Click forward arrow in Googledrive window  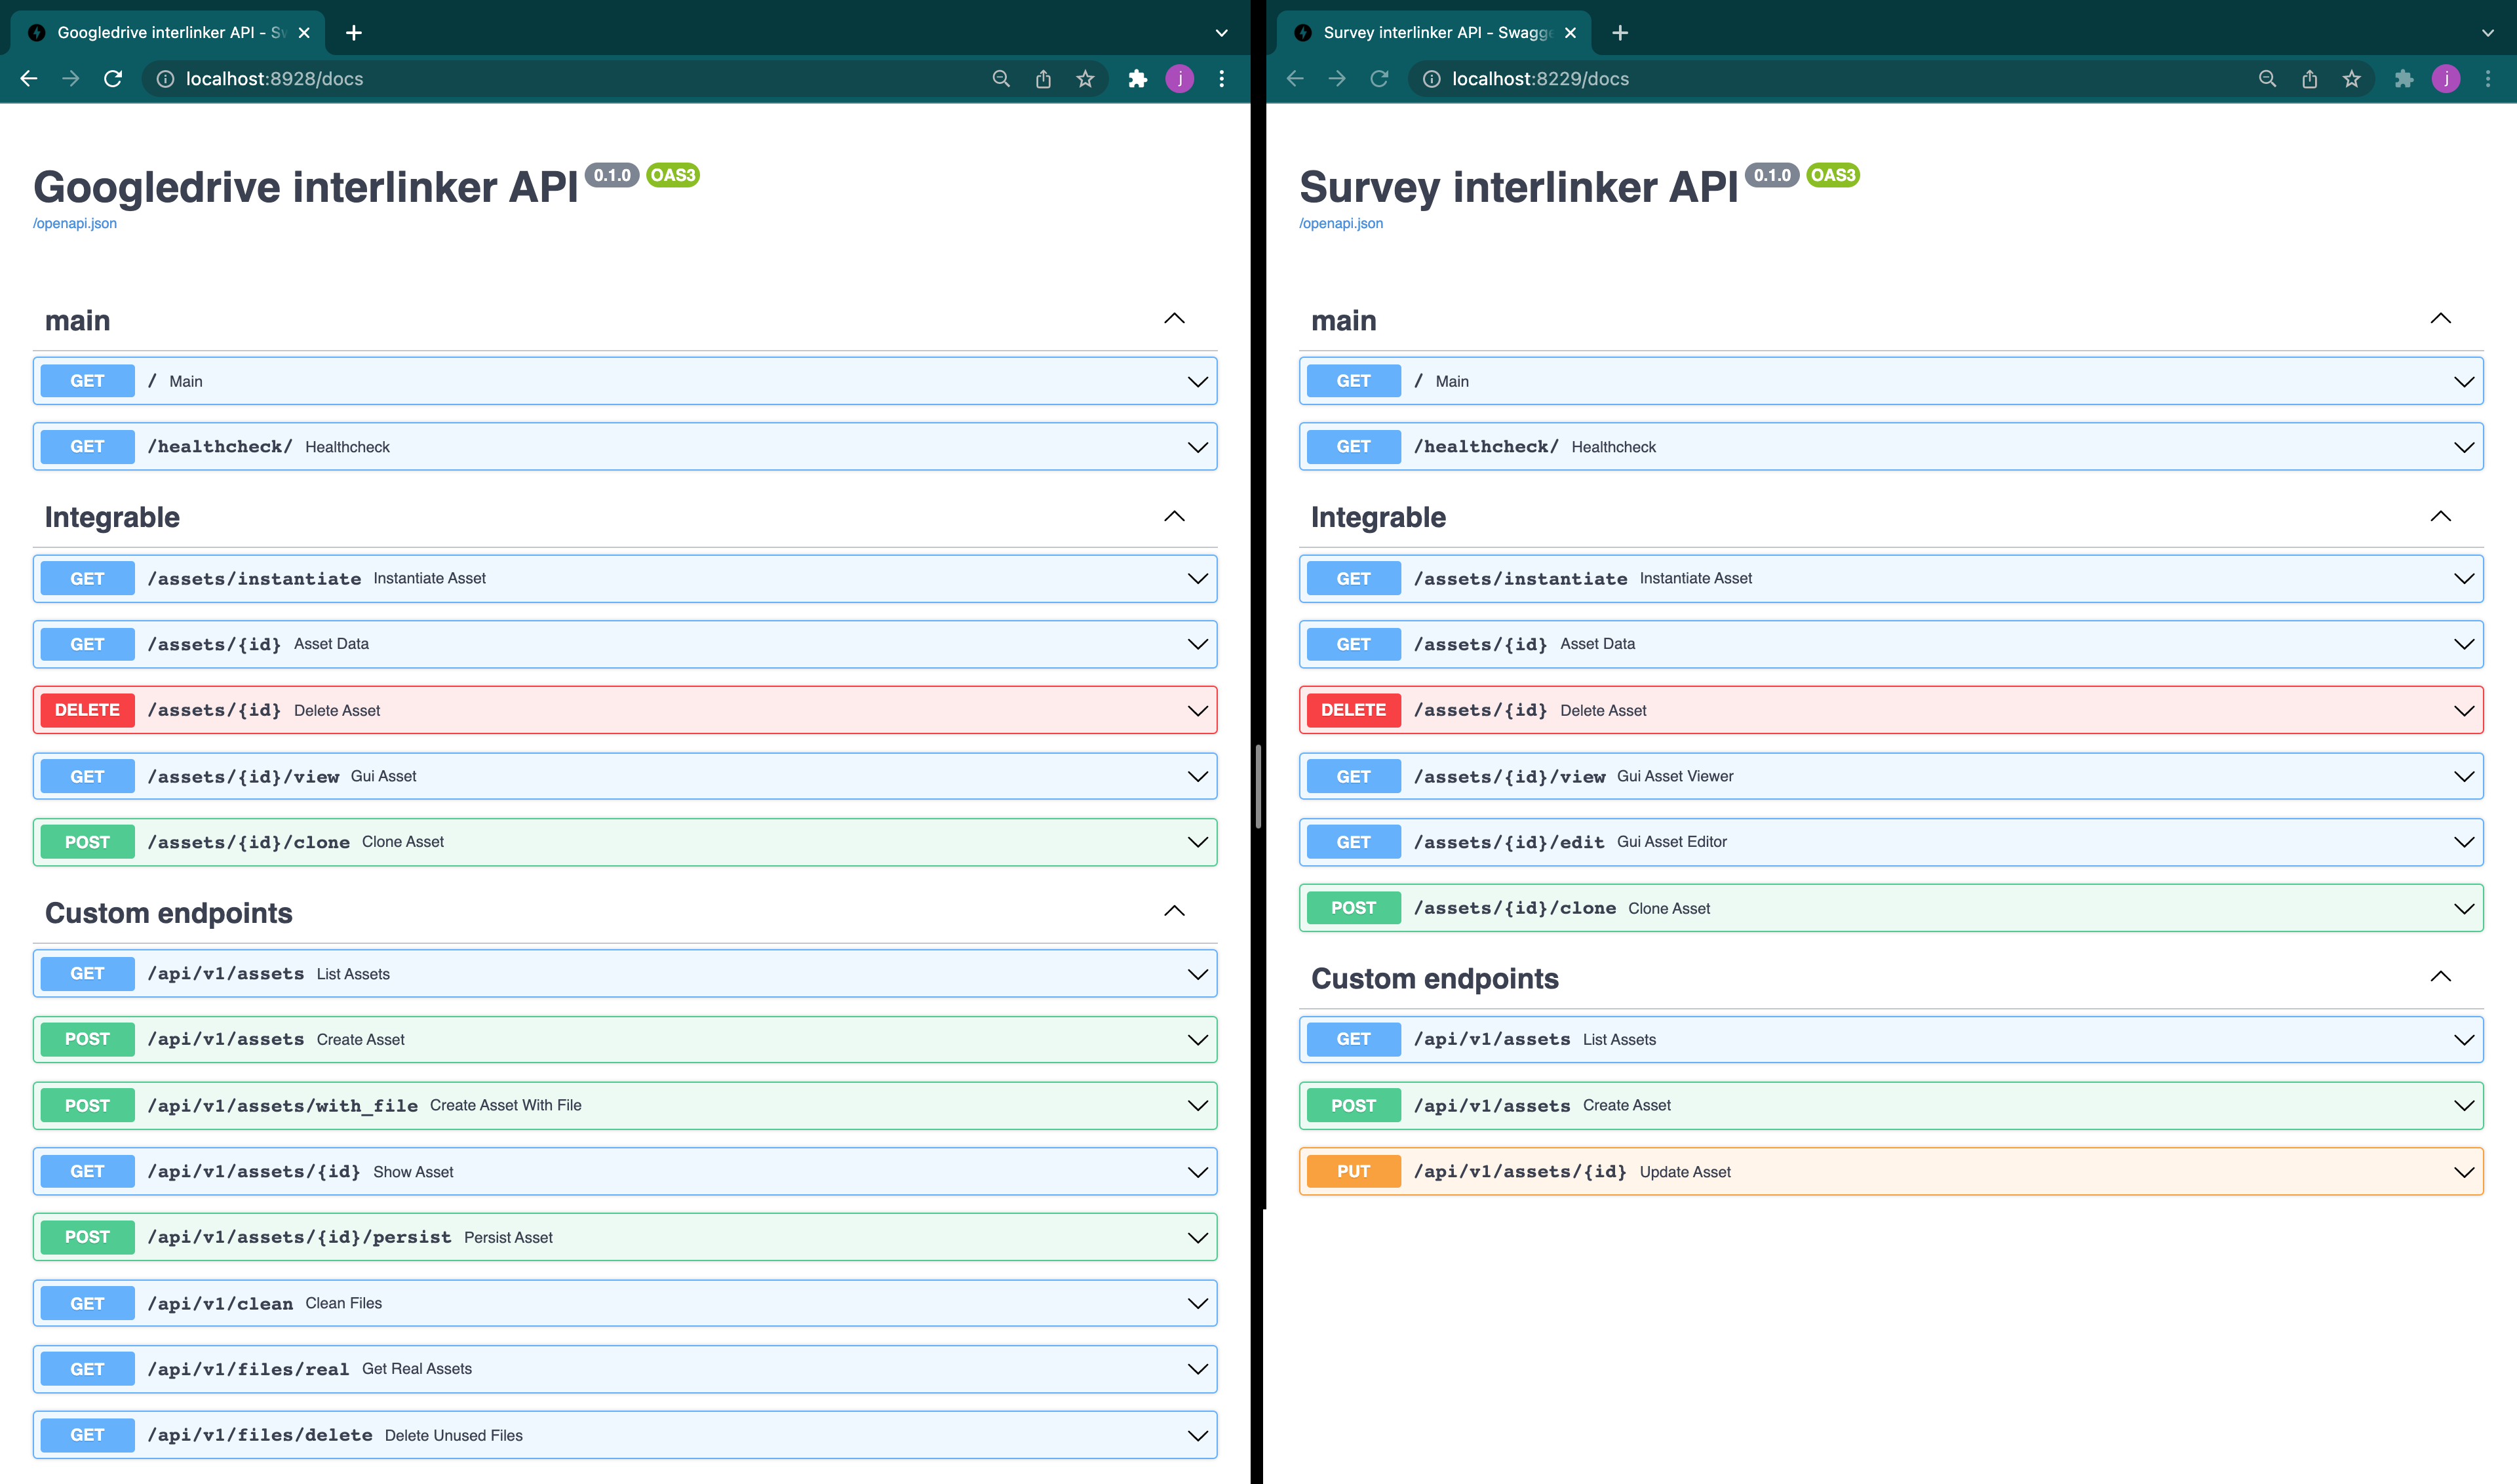tap(71, 79)
